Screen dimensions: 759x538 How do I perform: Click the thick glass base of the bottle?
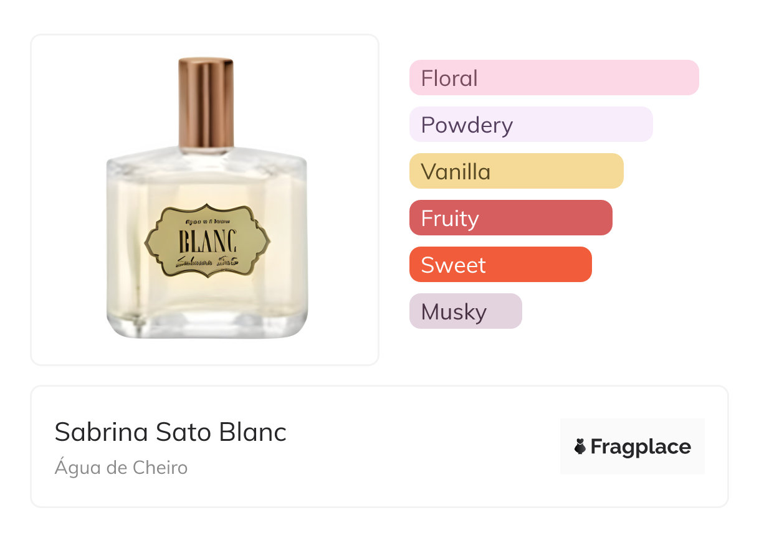(x=207, y=325)
